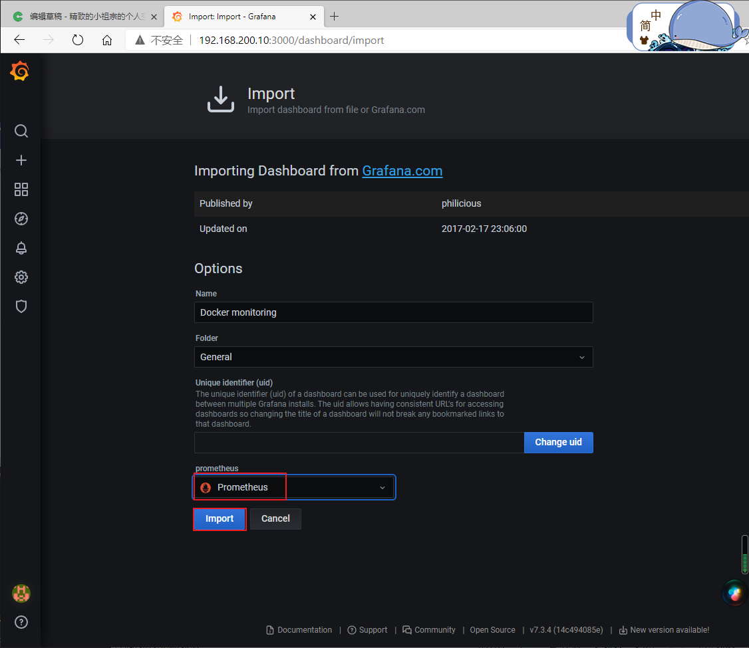Image resolution: width=749 pixels, height=648 pixels.
Task: Open Grafana home logo
Action: point(20,71)
